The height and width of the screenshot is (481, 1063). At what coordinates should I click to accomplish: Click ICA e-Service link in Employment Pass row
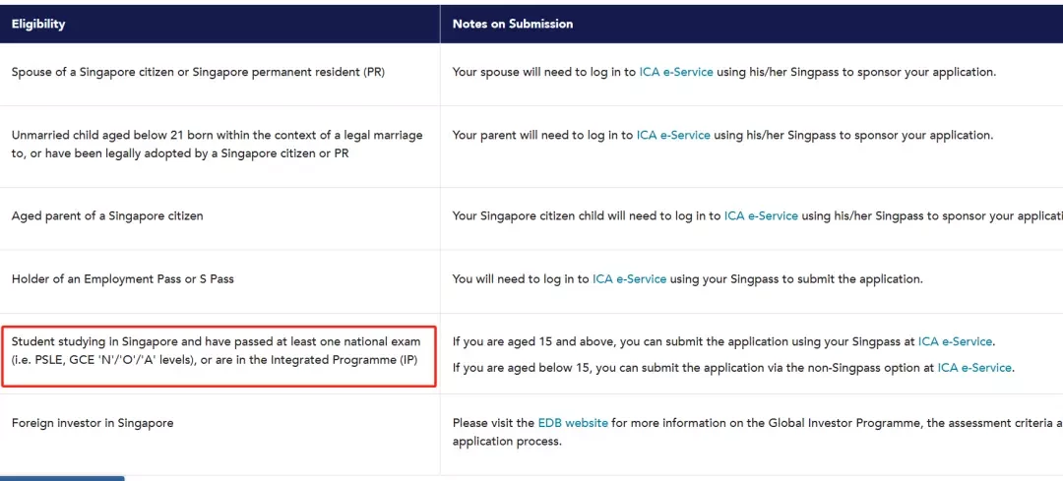[629, 279]
